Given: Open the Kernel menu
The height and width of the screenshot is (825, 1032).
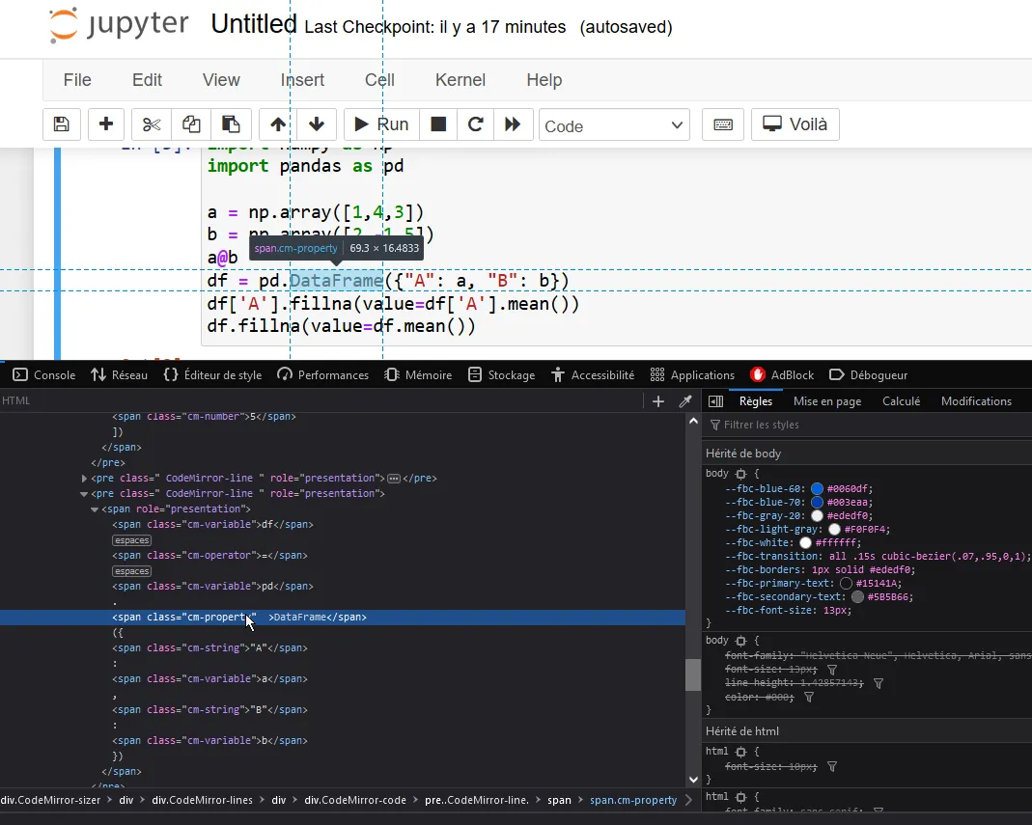Looking at the screenshot, I should [x=460, y=80].
